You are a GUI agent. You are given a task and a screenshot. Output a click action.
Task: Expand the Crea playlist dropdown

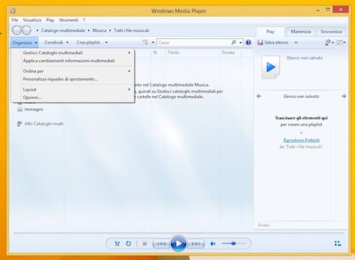click(91, 42)
